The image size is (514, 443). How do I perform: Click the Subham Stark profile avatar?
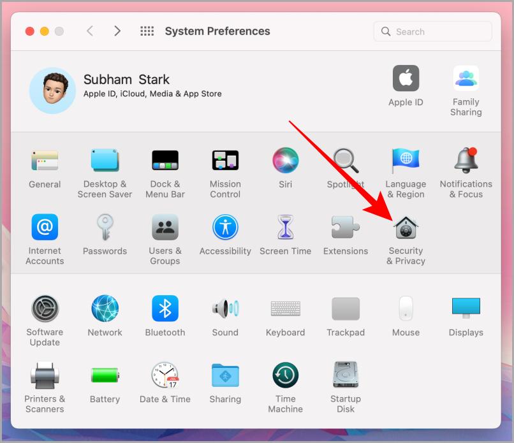(x=52, y=91)
